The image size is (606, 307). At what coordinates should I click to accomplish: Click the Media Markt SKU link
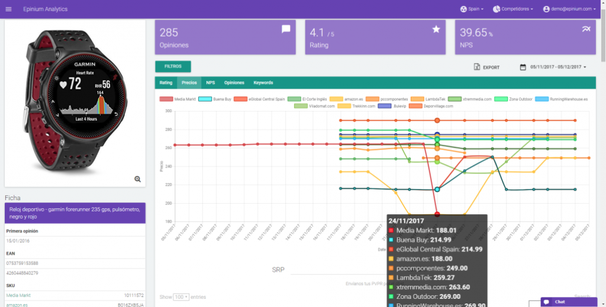coord(18,295)
